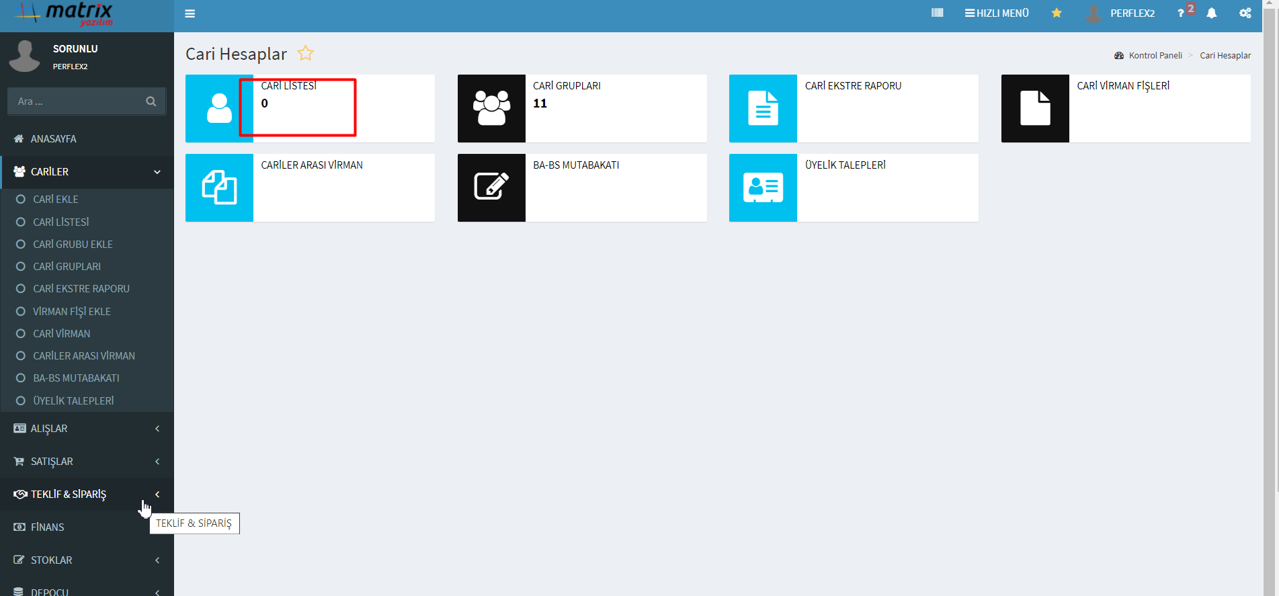Click the Kontrol Paneli breadcrumb link

[1155, 56]
